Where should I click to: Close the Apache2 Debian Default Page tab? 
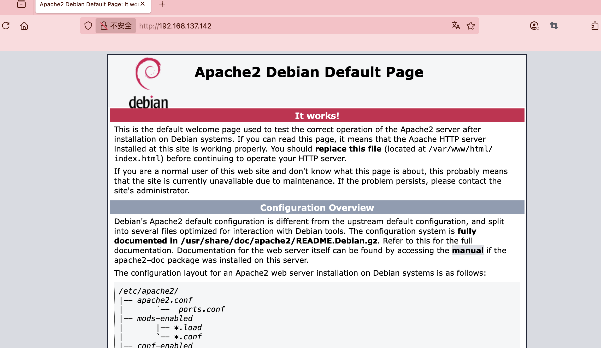click(x=143, y=4)
